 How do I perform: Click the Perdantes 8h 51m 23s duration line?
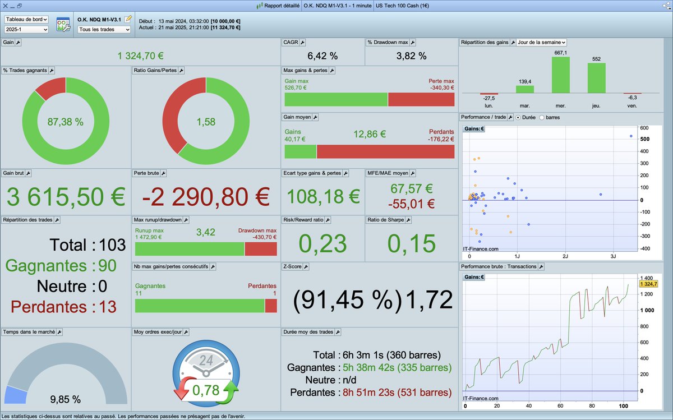point(371,393)
